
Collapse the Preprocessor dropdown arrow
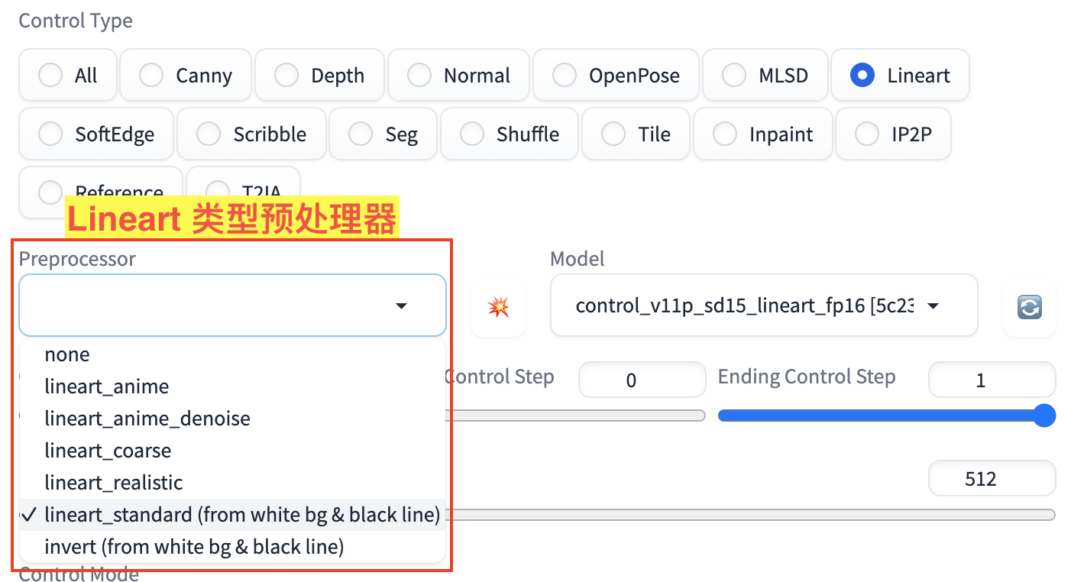[401, 306]
